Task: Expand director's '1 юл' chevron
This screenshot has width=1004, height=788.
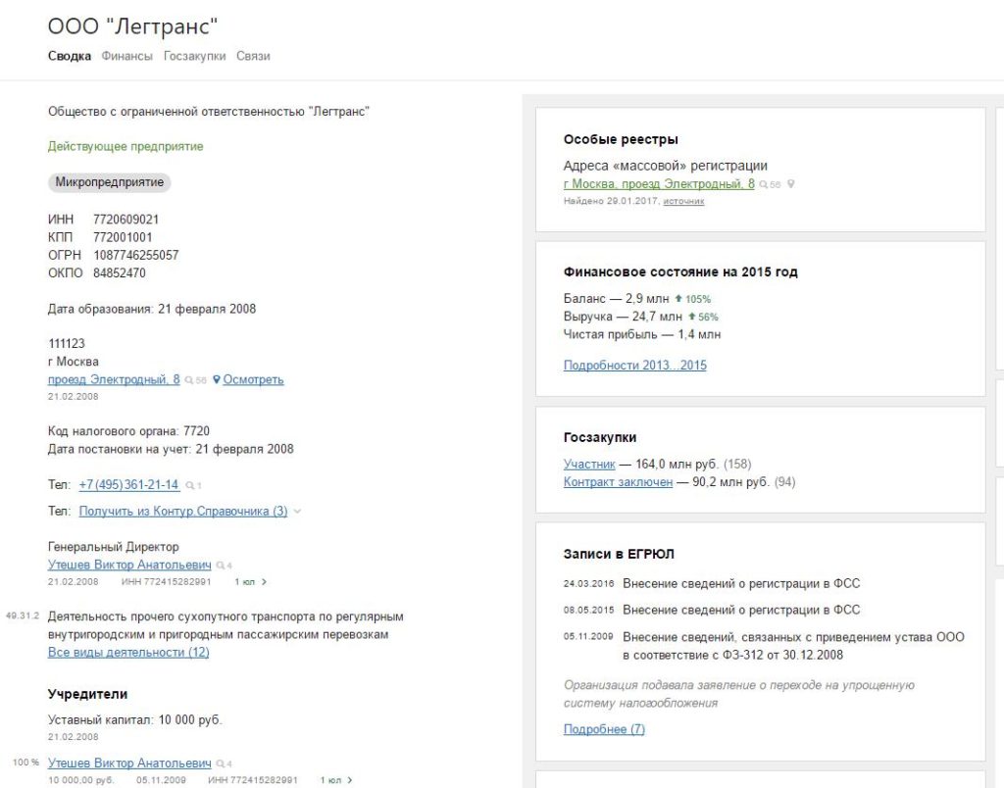Action: point(264,582)
